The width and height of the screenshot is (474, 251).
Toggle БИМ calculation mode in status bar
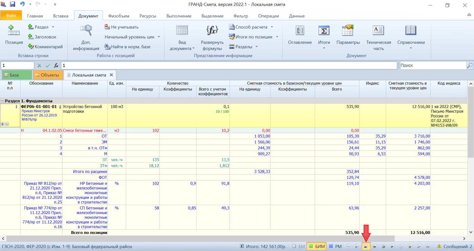click(317, 246)
